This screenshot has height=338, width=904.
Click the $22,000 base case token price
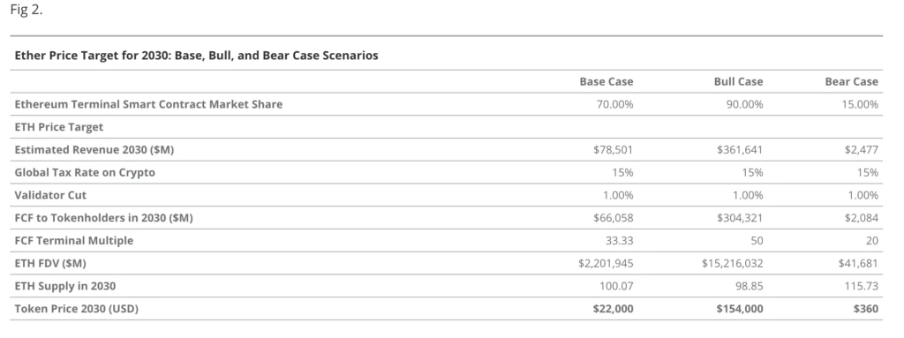tap(613, 309)
